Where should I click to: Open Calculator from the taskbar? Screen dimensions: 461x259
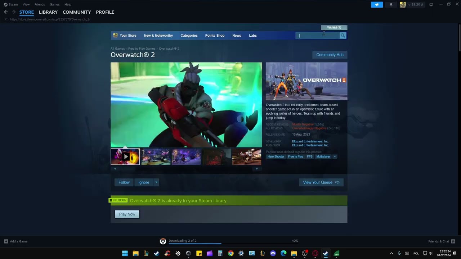click(x=220, y=253)
